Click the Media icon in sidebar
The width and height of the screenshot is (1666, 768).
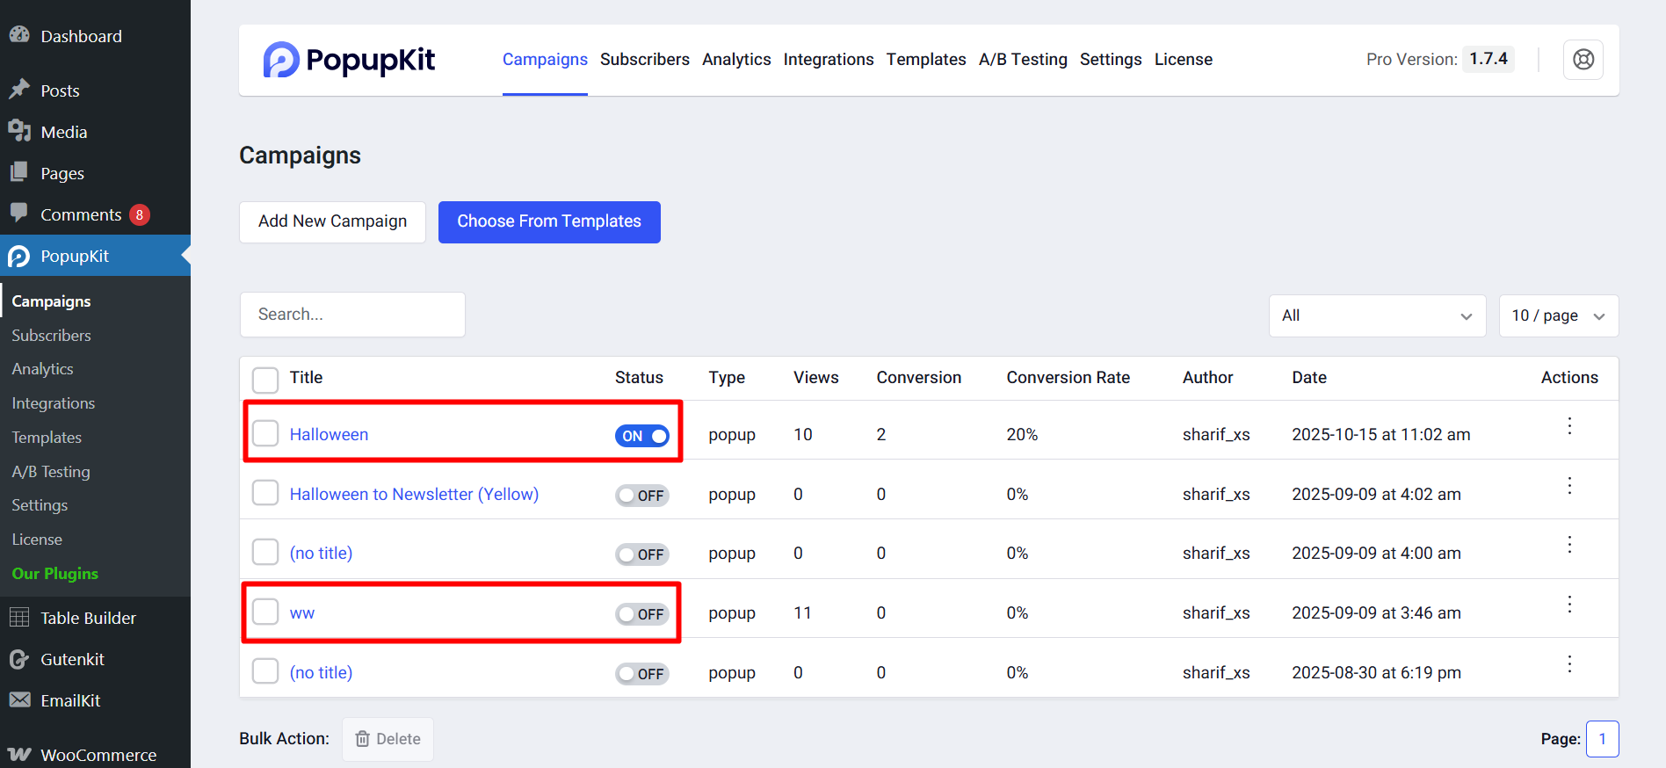tap(19, 132)
